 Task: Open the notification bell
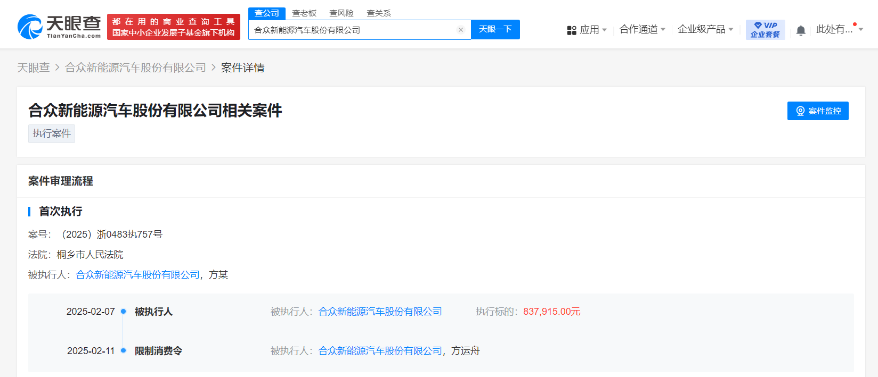(x=800, y=30)
